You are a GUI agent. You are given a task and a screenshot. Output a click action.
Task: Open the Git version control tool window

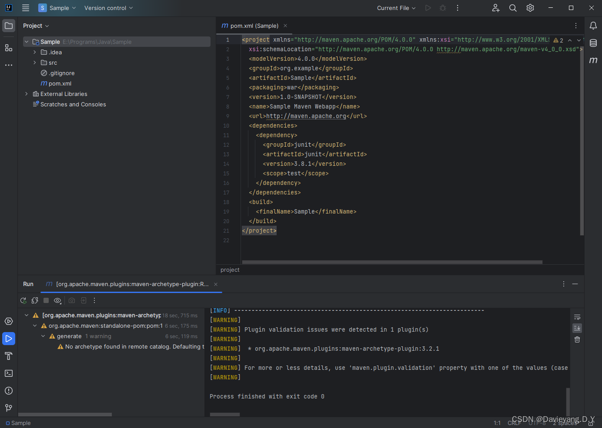[9, 408]
